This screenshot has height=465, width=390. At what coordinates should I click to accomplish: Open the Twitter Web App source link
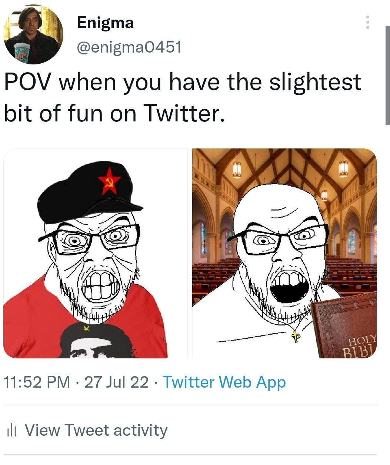224,382
